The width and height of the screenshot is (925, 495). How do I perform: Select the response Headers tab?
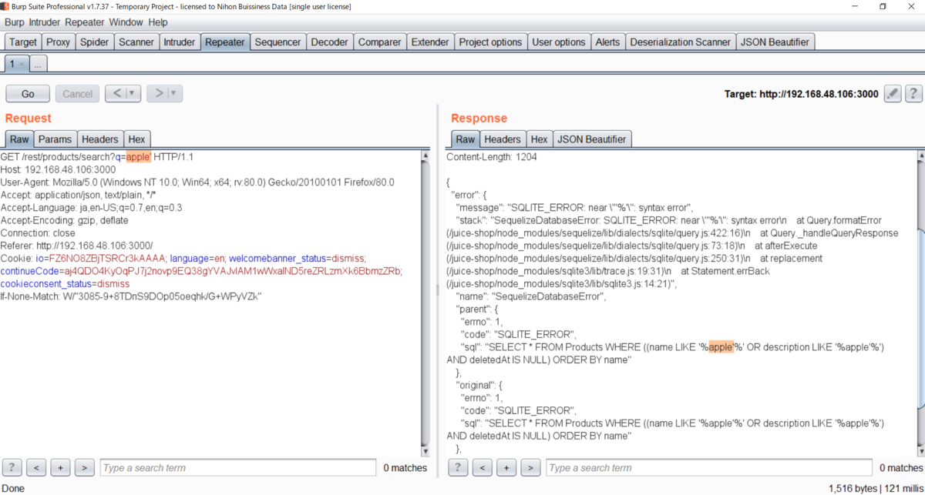tap(503, 139)
